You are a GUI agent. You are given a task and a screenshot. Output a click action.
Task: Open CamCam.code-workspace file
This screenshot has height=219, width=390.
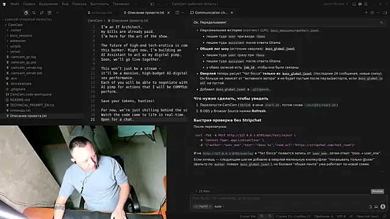[x=30, y=94]
